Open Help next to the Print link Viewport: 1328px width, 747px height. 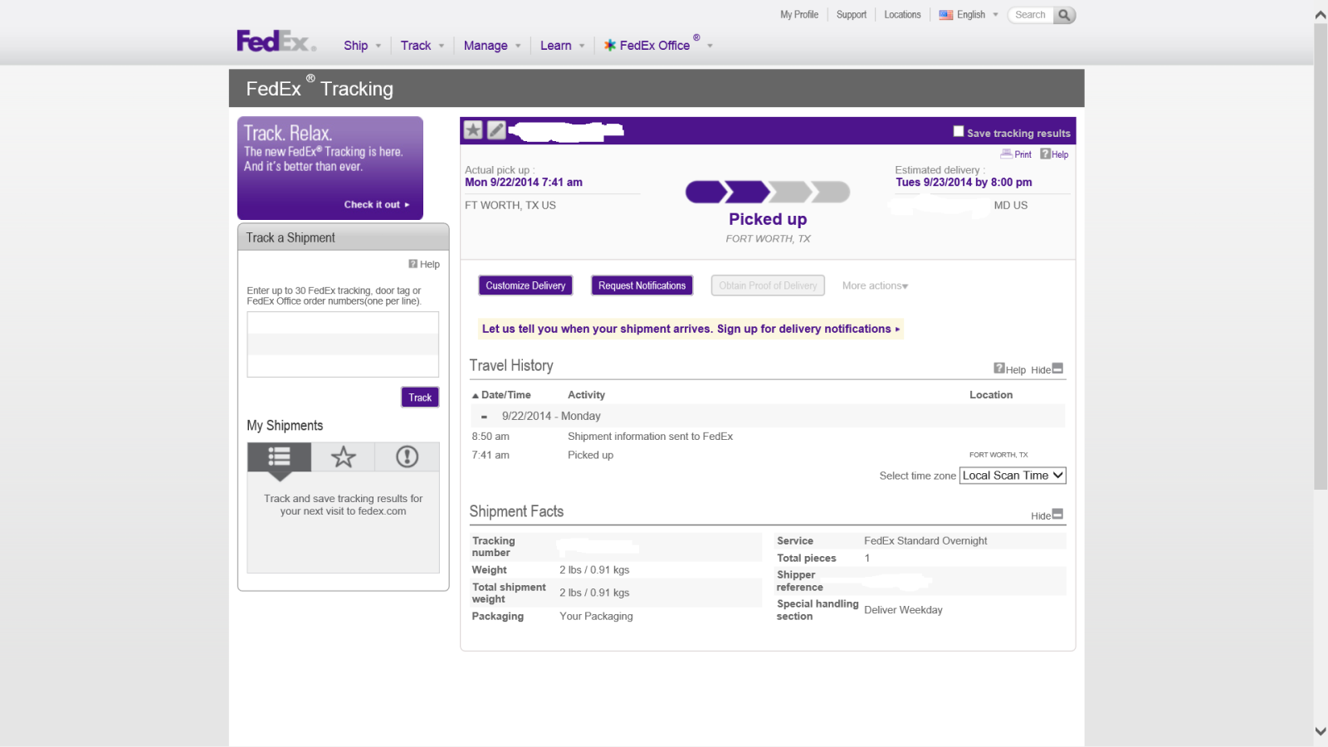pyautogui.click(x=1054, y=154)
